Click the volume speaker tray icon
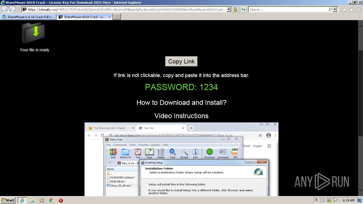The width and height of the screenshot is (363, 204). coord(322,200)
